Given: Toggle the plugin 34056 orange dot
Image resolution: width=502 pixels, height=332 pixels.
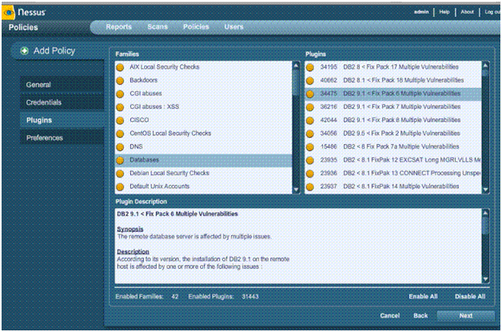Looking at the screenshot, I should [x=310, y=134].
